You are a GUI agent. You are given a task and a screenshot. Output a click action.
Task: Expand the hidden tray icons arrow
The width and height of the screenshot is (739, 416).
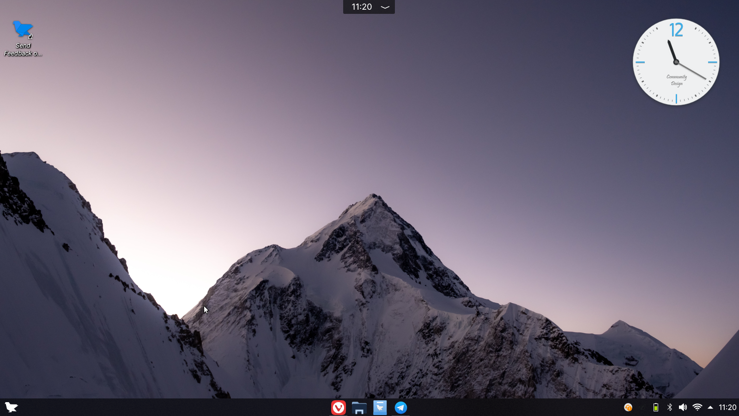pyautogui.click(x=710, y=407)
